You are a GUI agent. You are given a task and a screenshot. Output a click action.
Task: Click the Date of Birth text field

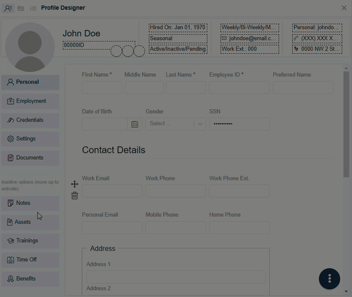[104, 124]
